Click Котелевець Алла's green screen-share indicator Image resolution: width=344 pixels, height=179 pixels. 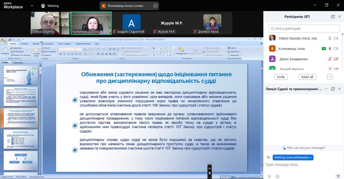coord(324,49)
